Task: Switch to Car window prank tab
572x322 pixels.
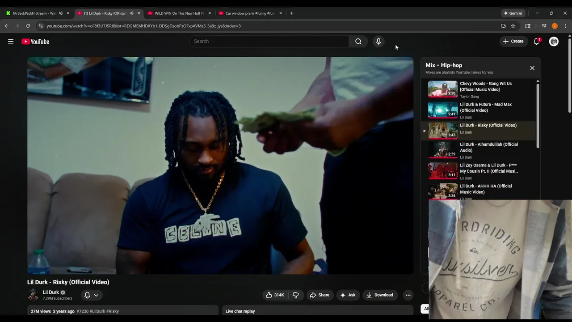Action: (250, 13)
